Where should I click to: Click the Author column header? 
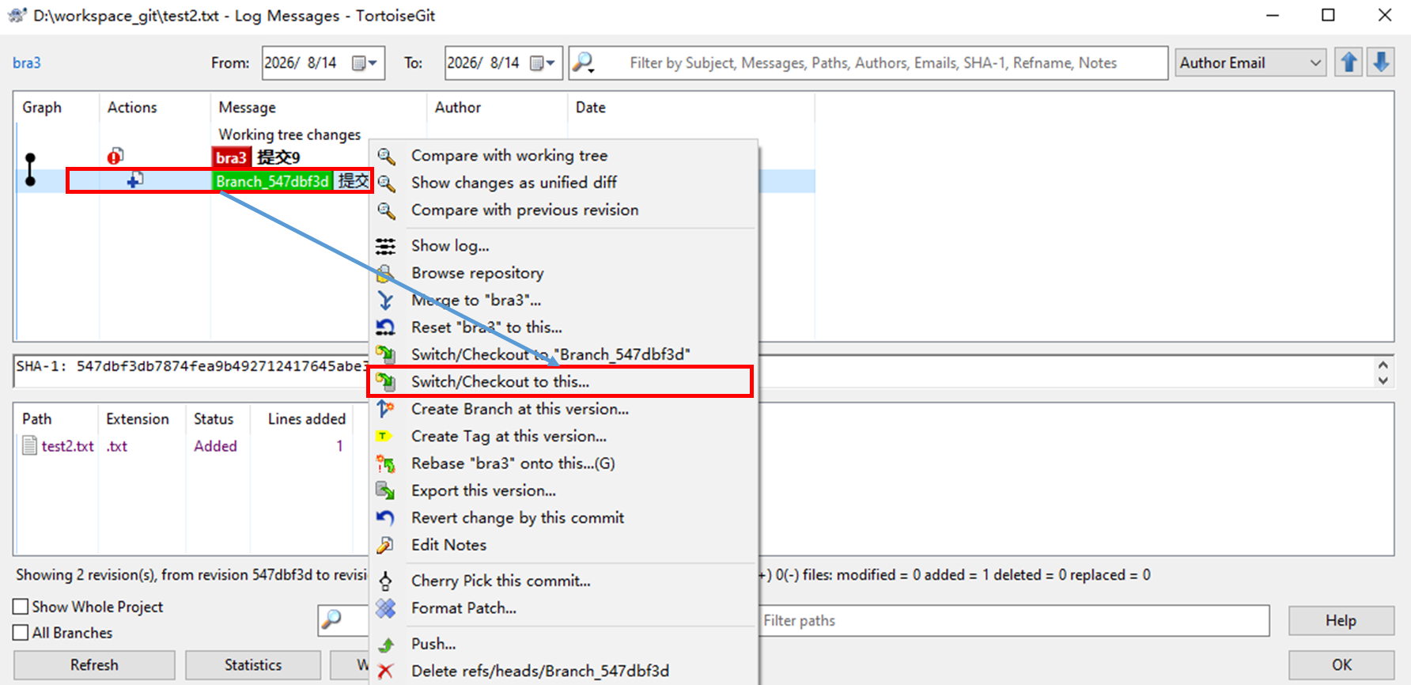[497, 108]
